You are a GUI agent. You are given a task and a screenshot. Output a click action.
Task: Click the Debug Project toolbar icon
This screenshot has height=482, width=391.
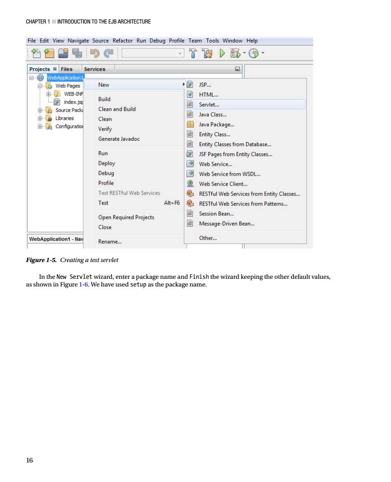coord(235,53)
